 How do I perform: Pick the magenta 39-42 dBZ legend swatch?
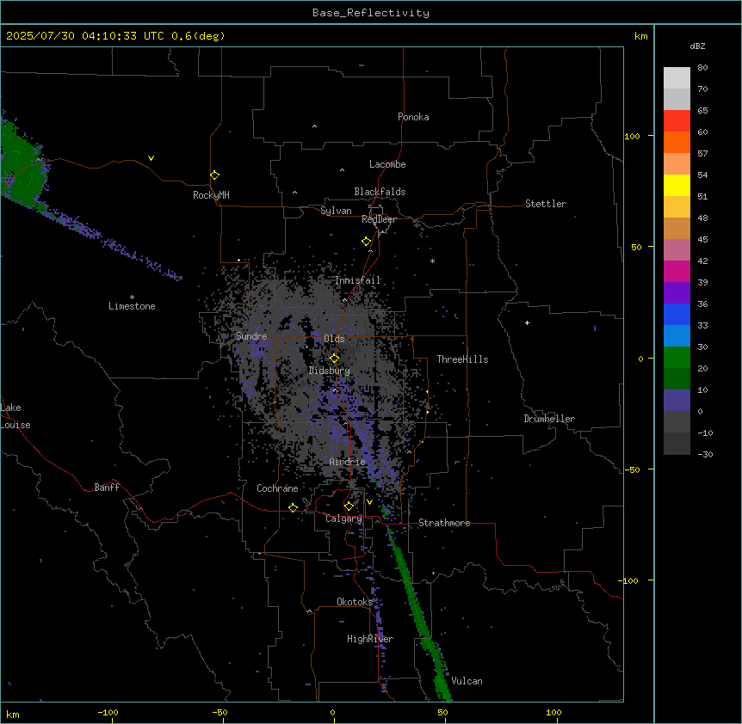[x=677, y=271]
